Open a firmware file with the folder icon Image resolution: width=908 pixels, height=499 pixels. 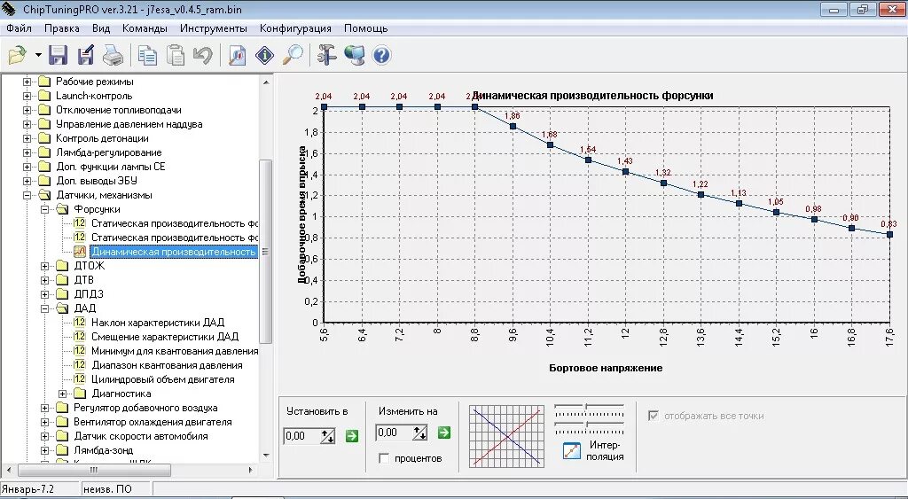coord(18,56)
